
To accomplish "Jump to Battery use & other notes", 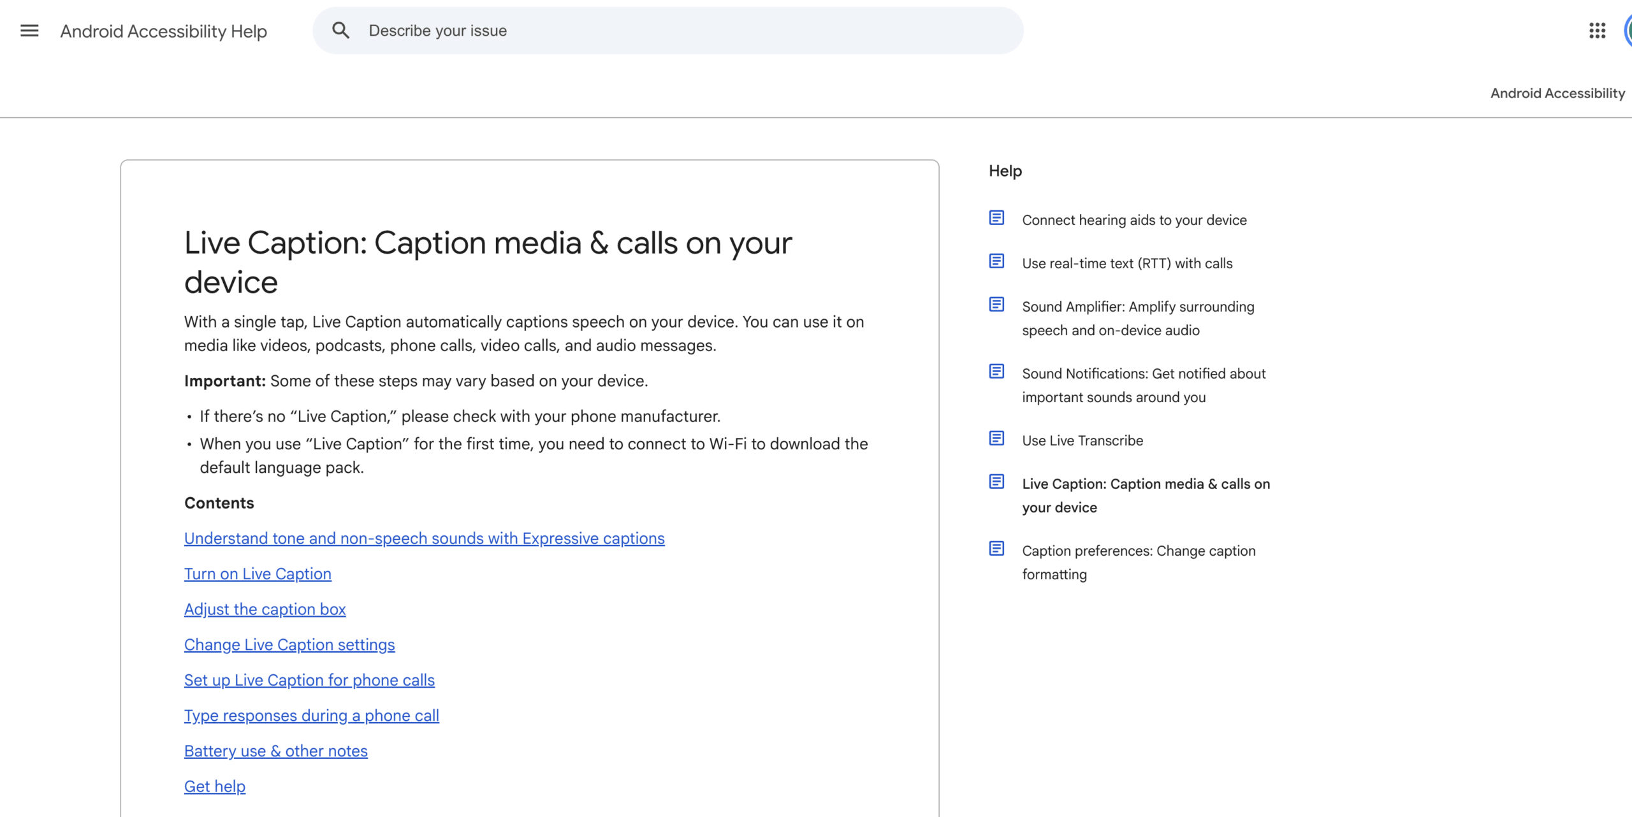I will [275, 751].
